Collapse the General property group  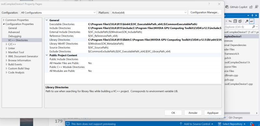click(x=46, y=20)
